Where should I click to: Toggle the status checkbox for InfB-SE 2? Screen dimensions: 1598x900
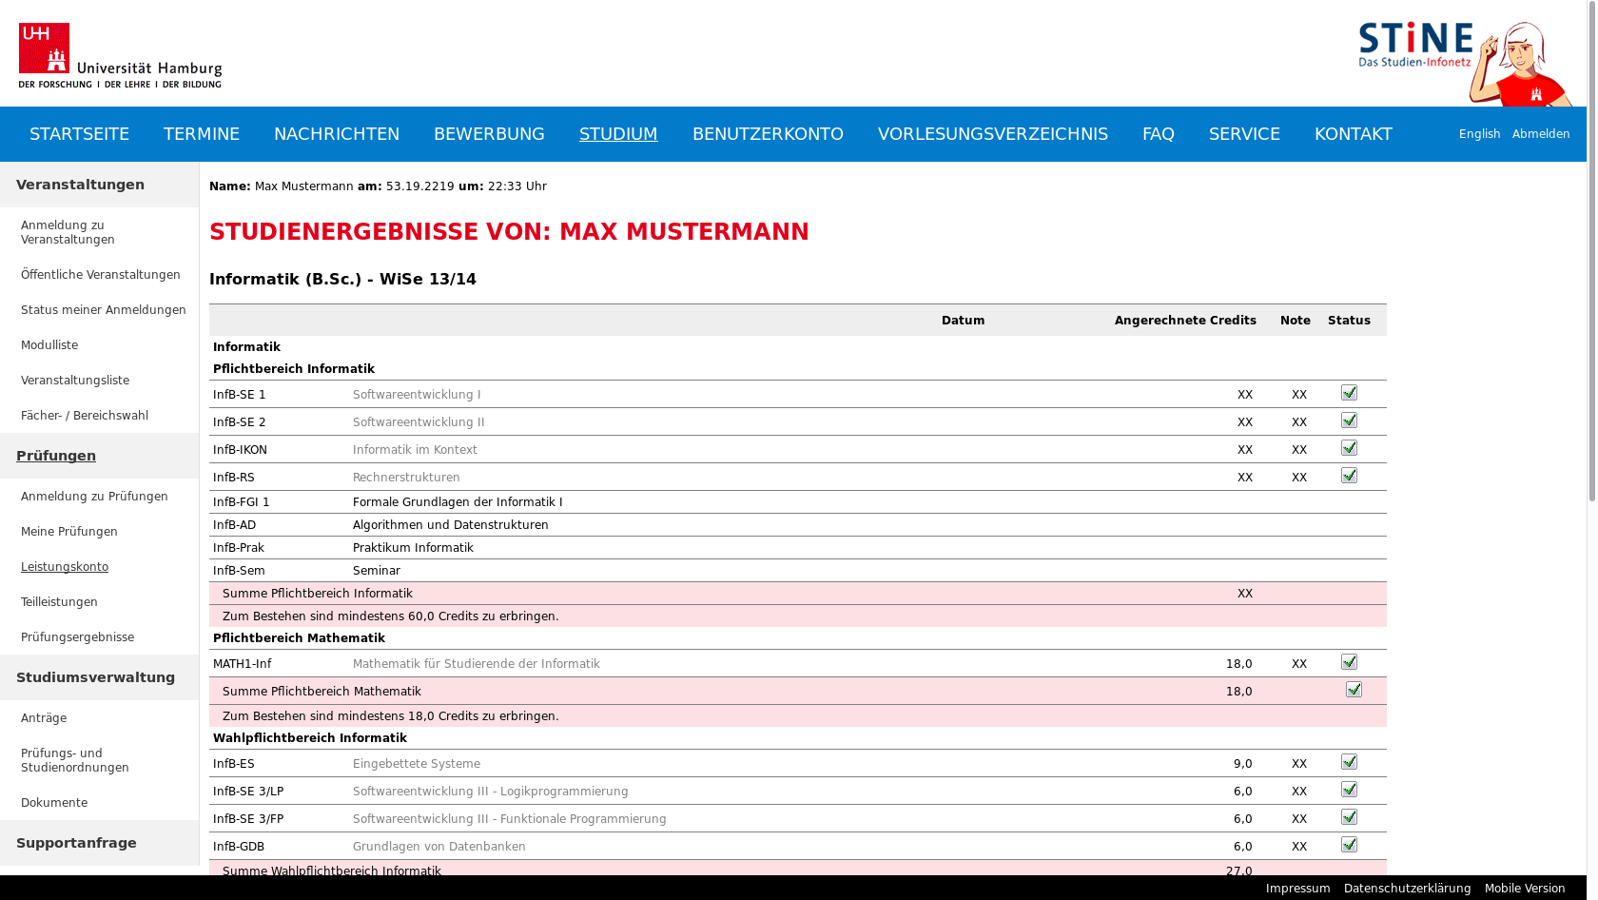1349,420
